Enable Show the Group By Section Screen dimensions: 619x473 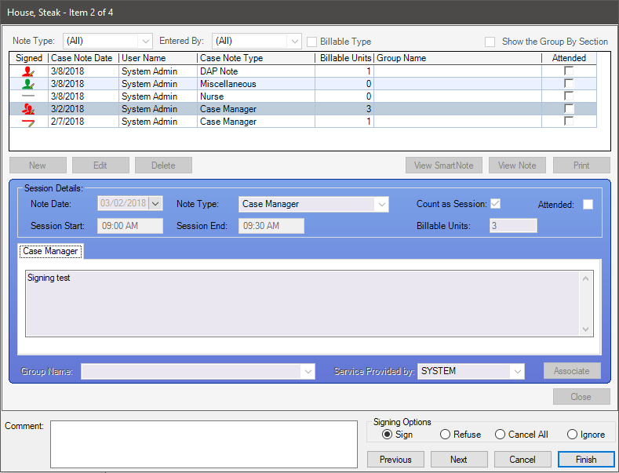490,42
